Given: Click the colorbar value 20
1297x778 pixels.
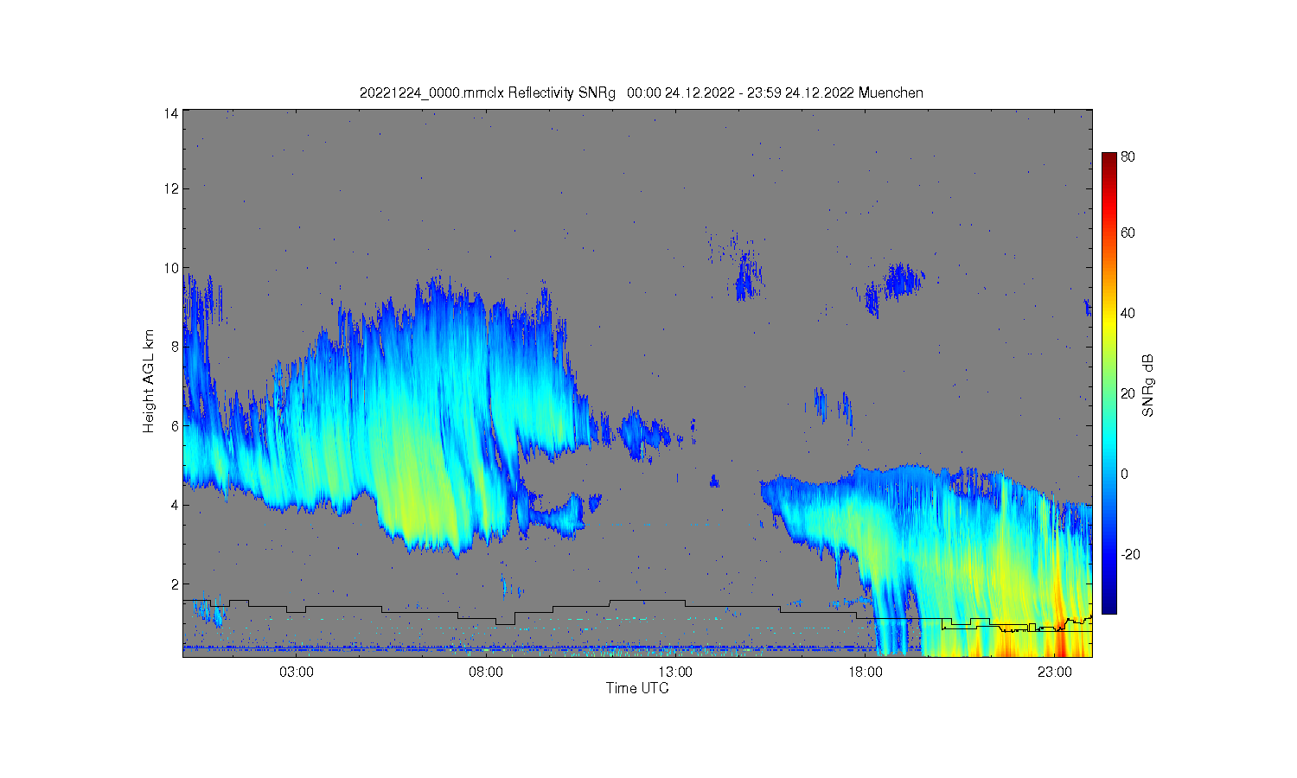Looking at the screenshot, I should [x=1128, y=393].
